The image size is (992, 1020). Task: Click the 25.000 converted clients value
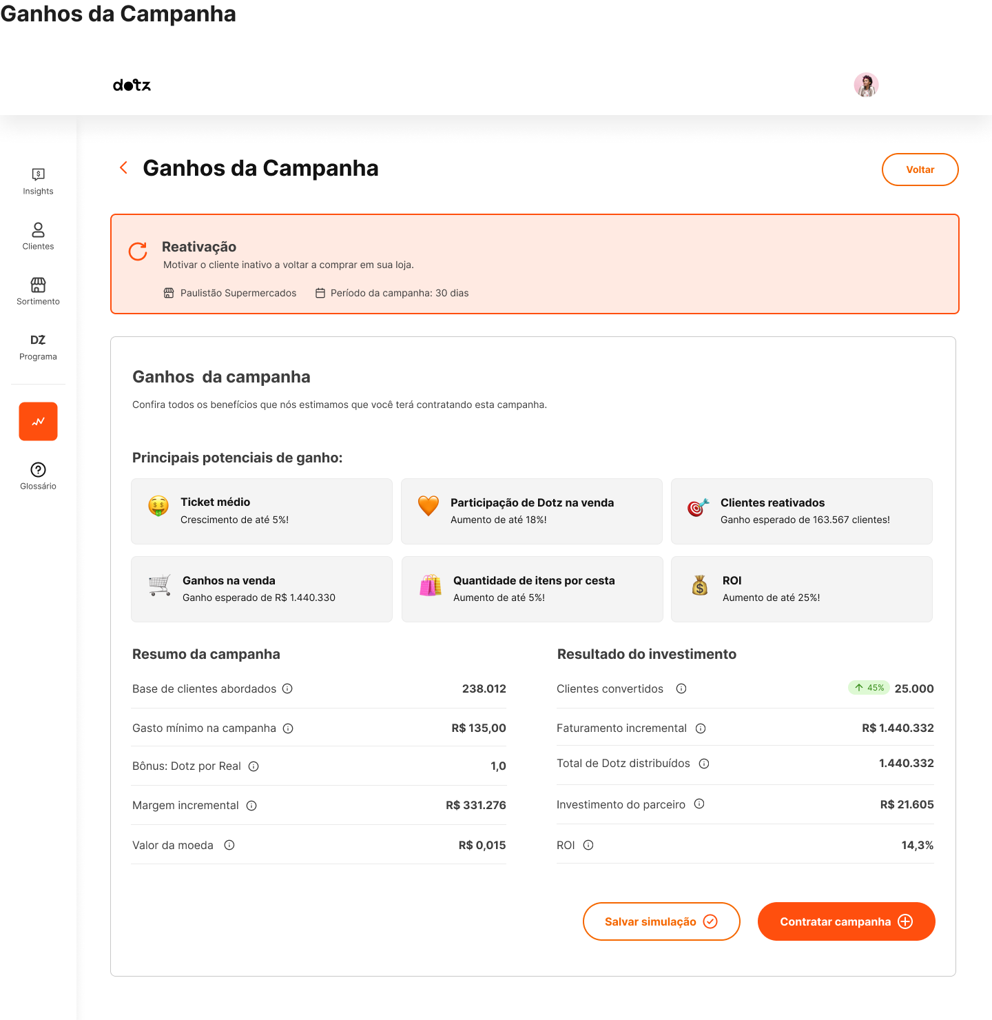point(914,688)
